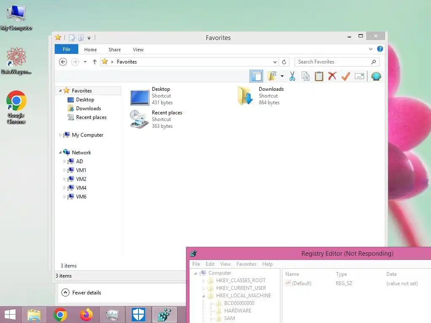This screenshot has height=323, width=431.
Task: Expand the AD network computer
Action: pos(64,161)
